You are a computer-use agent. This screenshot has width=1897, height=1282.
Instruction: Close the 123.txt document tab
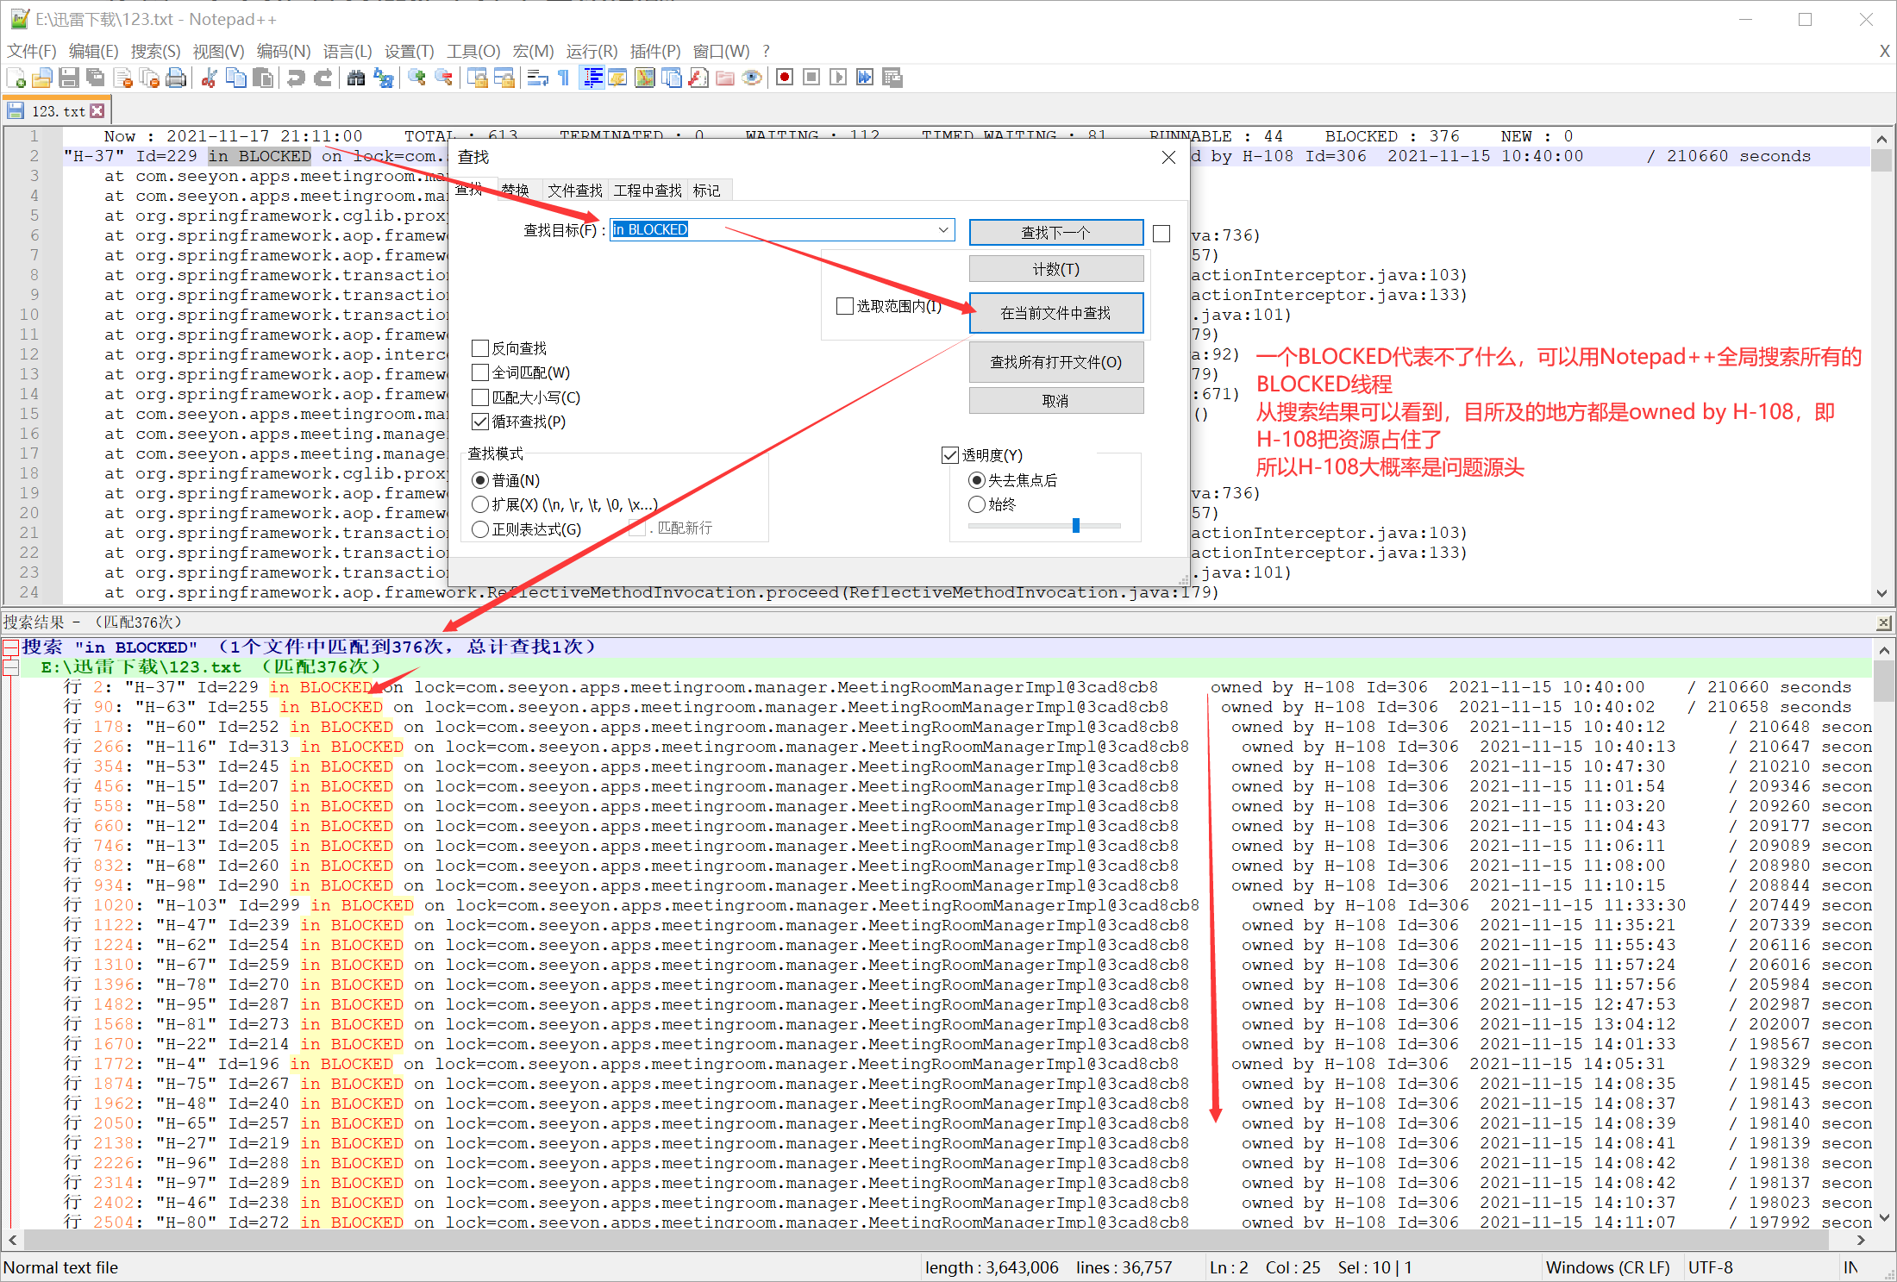coord(97,111)
